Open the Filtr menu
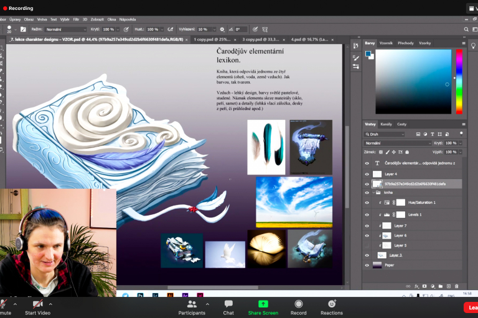This screenshot has width=478, height=318. (76, 19)
